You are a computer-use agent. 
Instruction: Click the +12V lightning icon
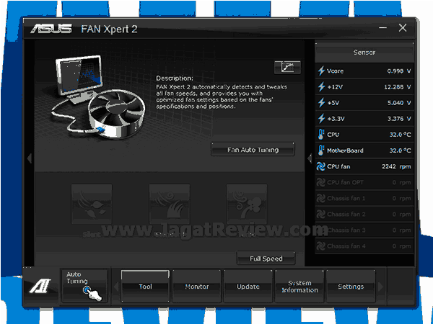pyautogui.click(x=321, y=87)
